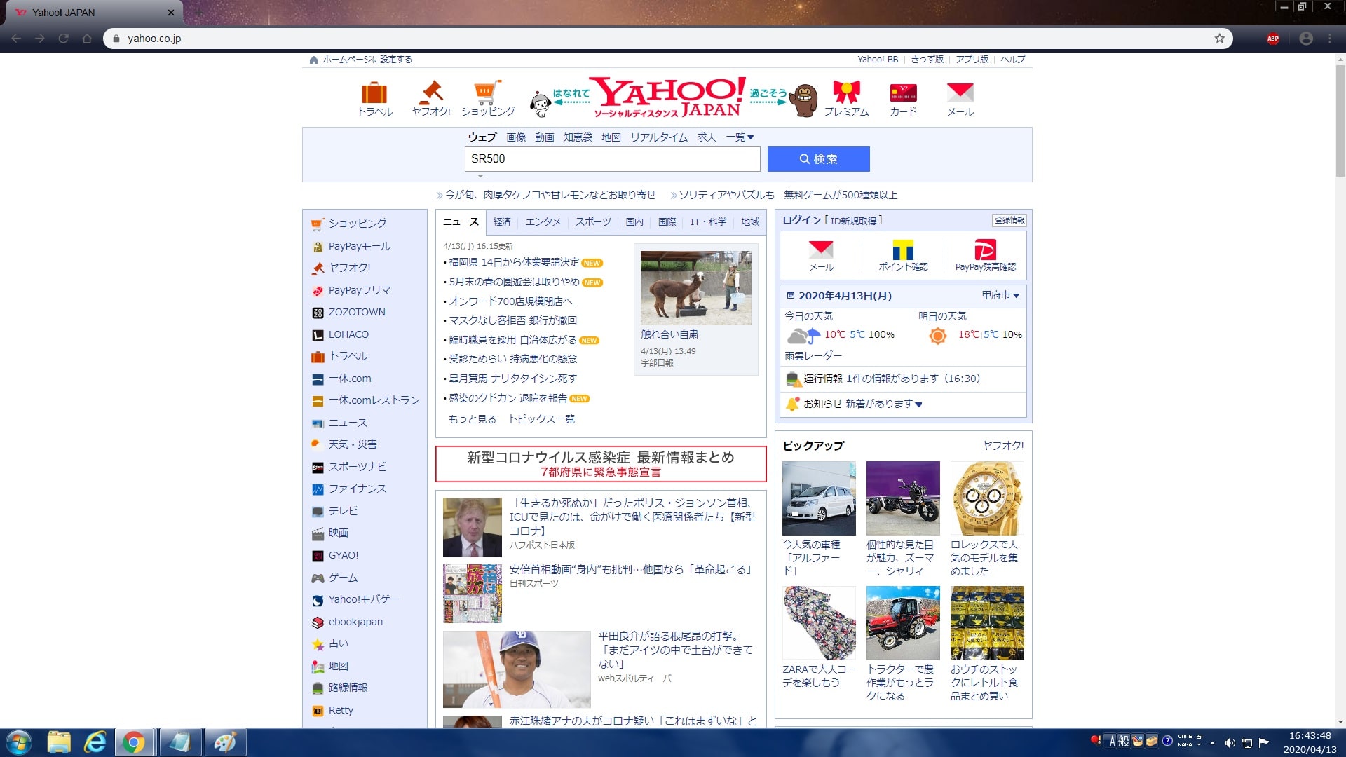The image size is (1346, 757).
Task: Open ebookjapan in the sidebar
Action: [x=355, y=622]
